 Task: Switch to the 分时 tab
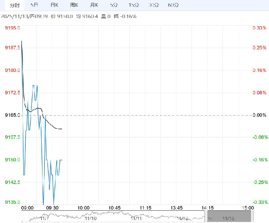tap(15, 5)
